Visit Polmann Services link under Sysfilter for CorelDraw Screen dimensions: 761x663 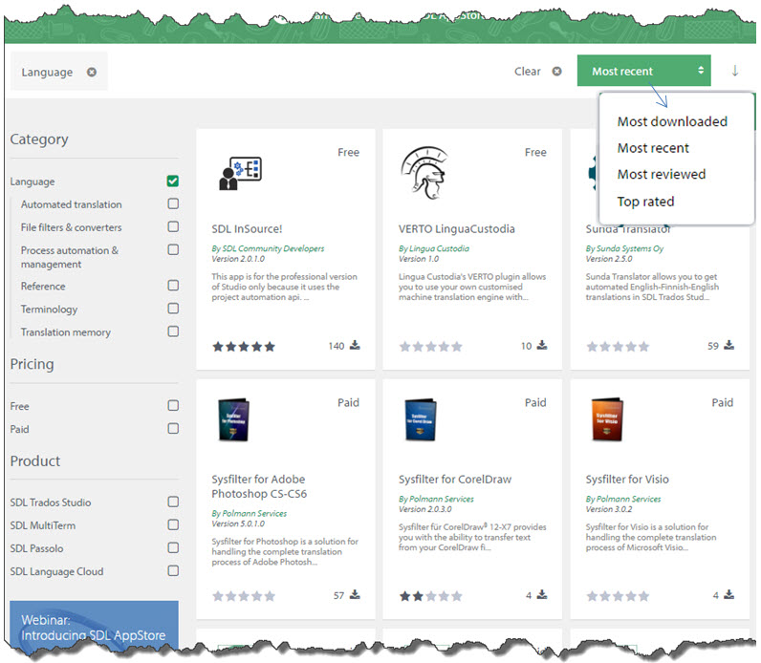(x=436, y=499)
